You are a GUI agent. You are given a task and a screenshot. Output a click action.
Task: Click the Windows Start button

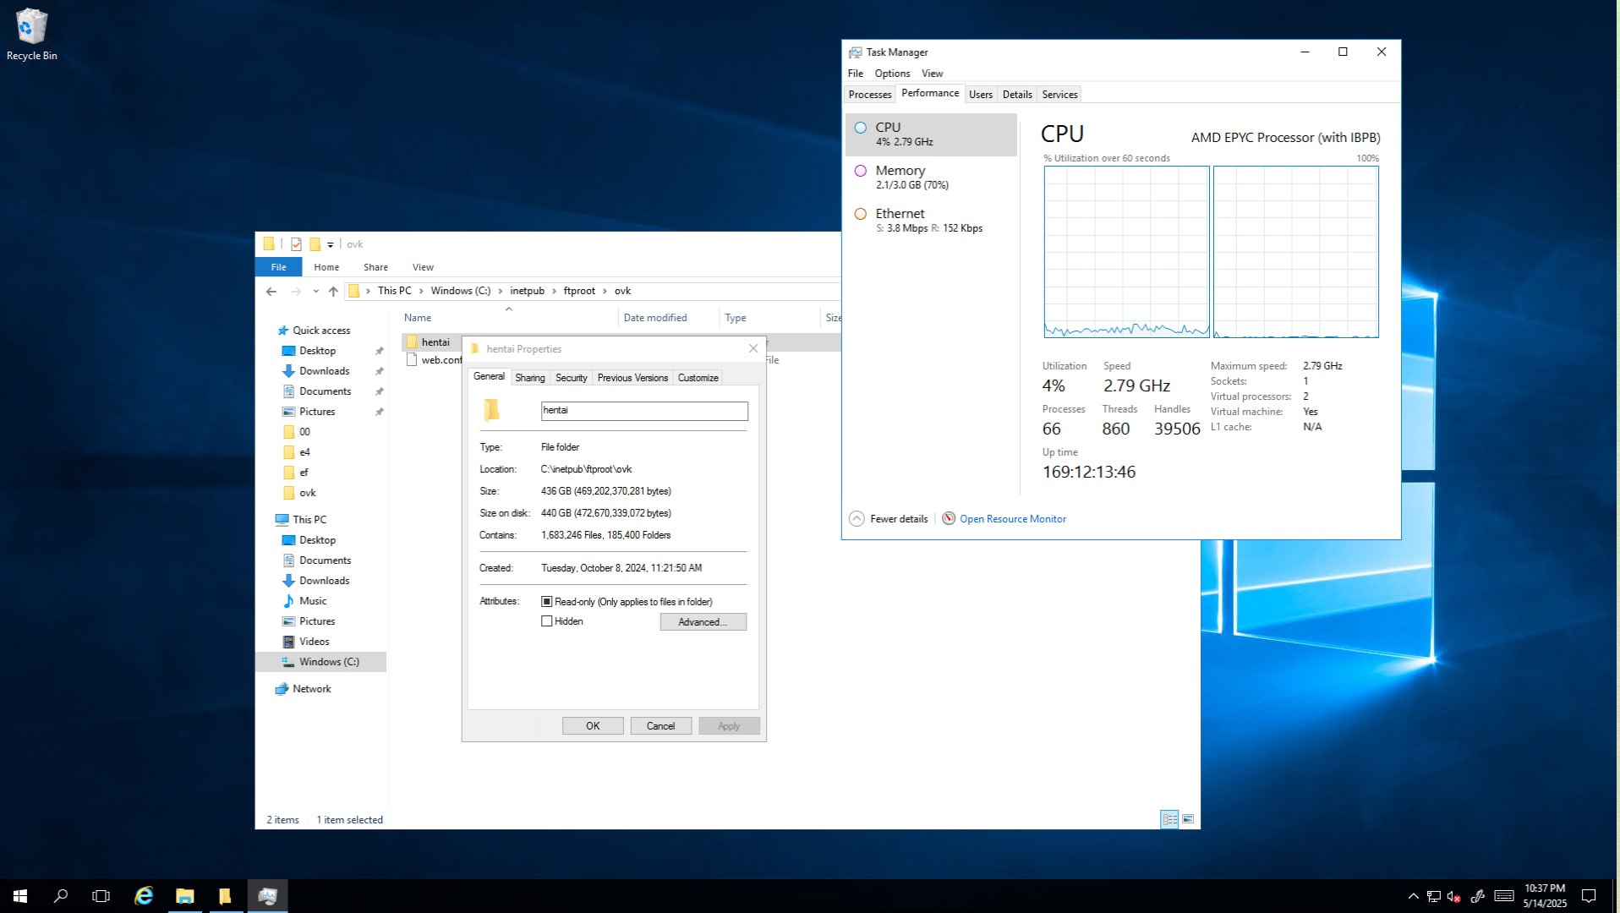[x=20, y=896]
